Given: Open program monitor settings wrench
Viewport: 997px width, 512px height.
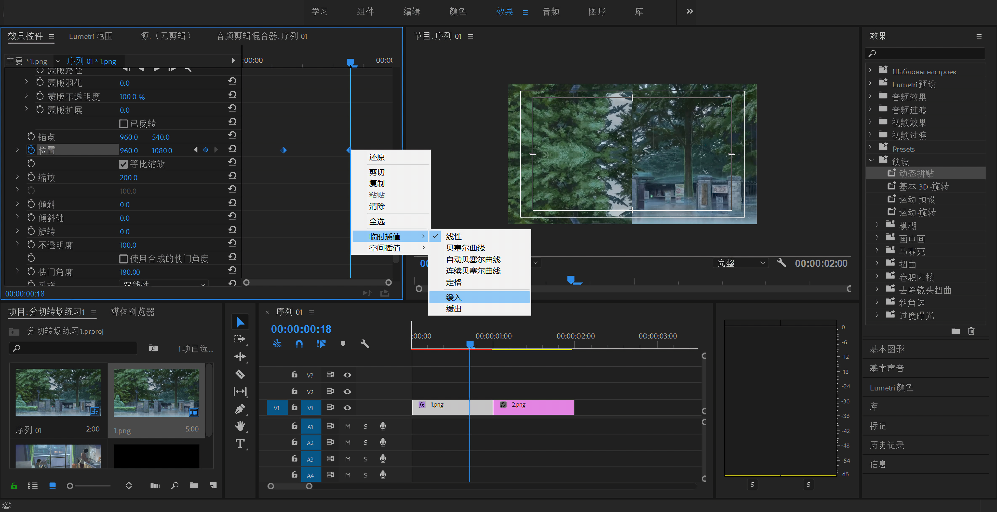Looking at the screenshot, I should [x=782, y=263].
